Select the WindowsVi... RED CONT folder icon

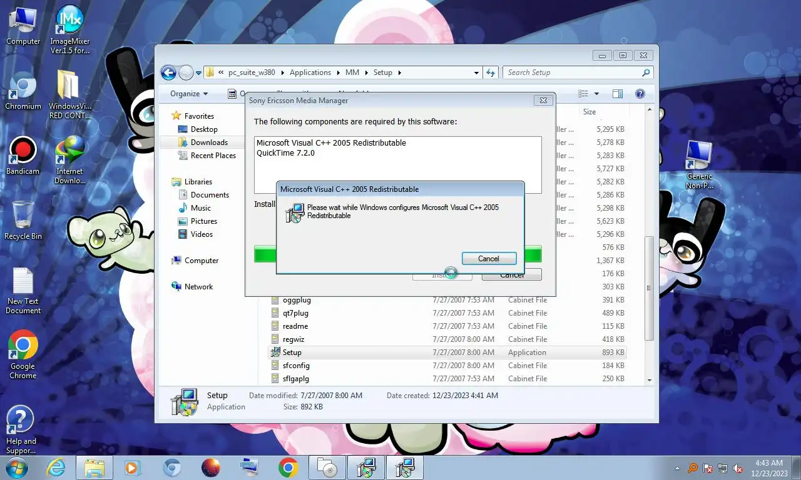pos(69,94)
